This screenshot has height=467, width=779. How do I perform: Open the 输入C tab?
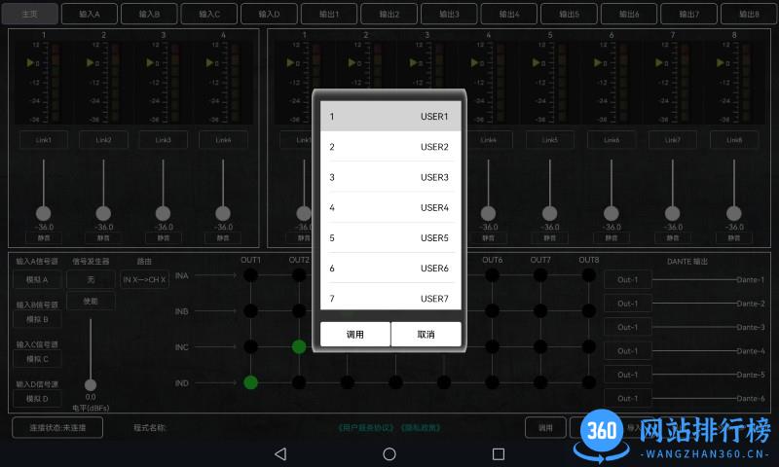[x=209, y=14]
